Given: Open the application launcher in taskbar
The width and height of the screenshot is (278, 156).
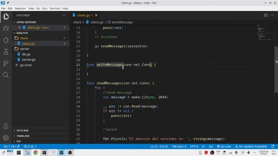Looking at the screenshot, I should tap(3, 153).
